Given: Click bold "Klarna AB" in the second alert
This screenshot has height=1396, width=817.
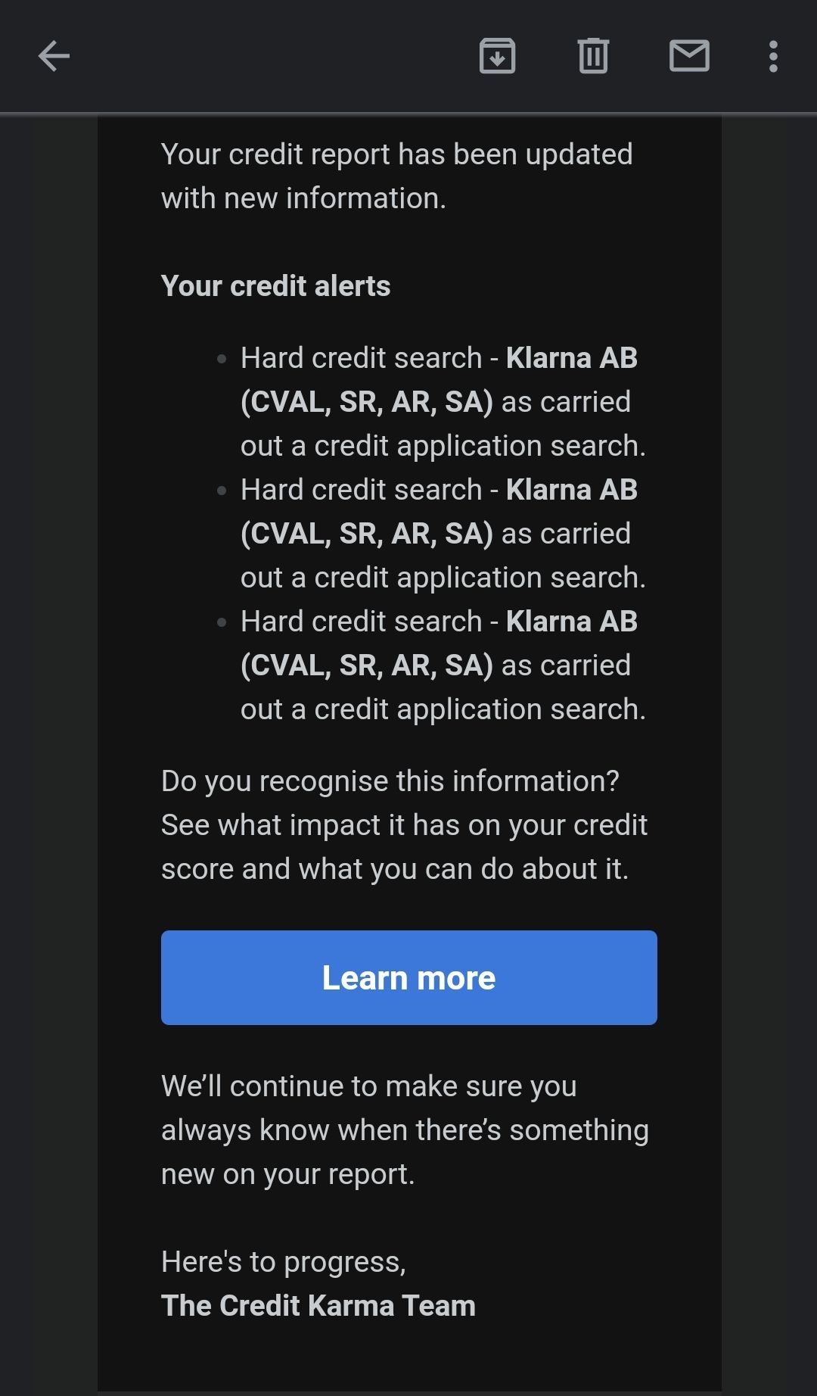Looking at the screenshot, I should (x=571, y=490).
